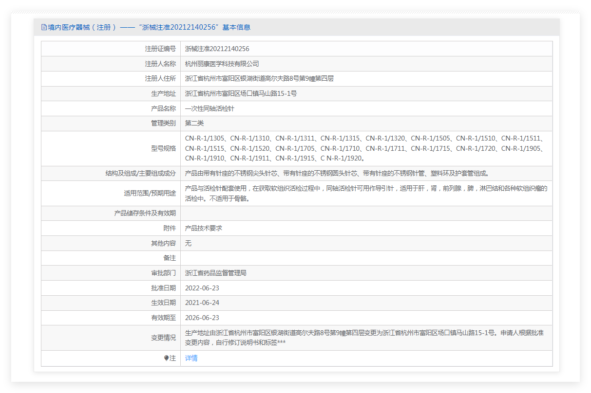Screen dimensions: 591x393
Task: Click the 管理类别 value 第二类
Action: 194,124
